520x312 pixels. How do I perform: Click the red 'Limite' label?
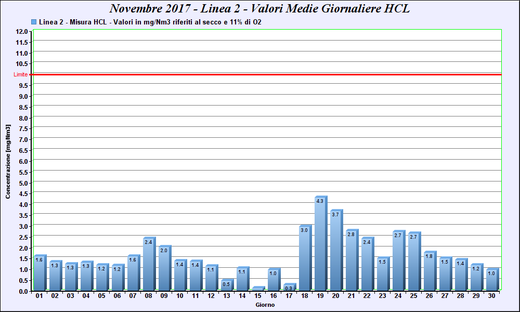[x=21, y=74]
